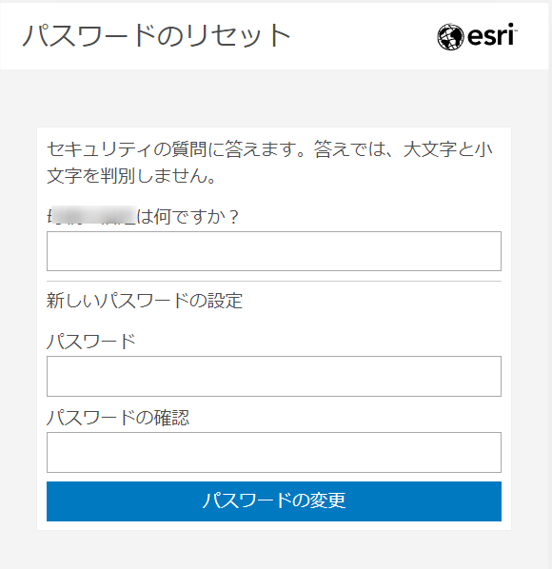The width and height of the screenshot is (552, 569).
Task: Click the gray background above the form card
Action: tap(274, 98)
